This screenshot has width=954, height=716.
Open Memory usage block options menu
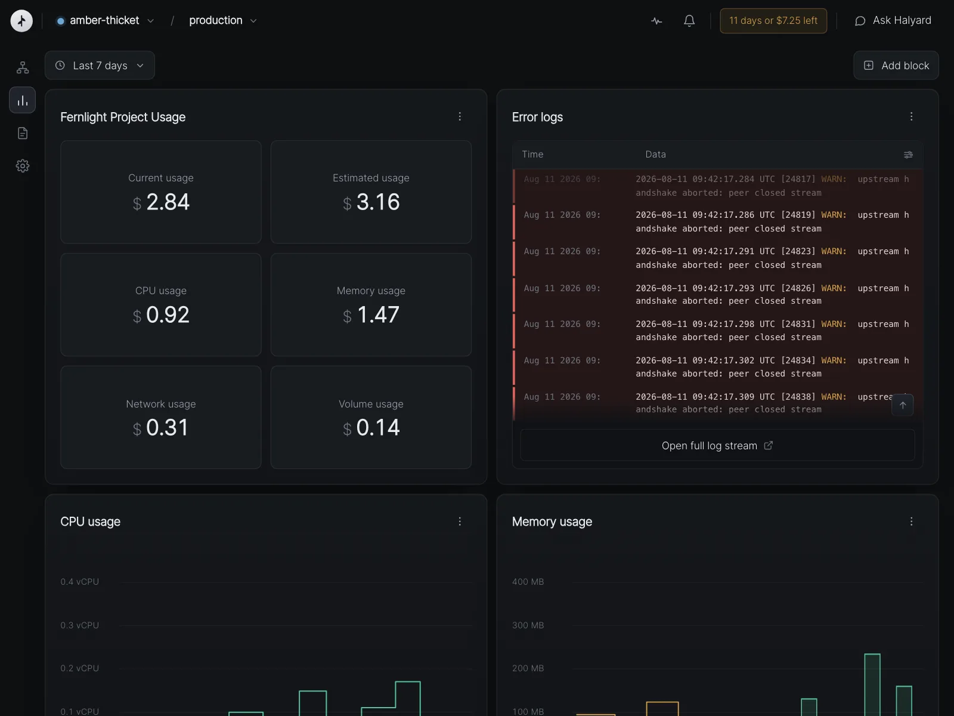click(x=911, y=521)
